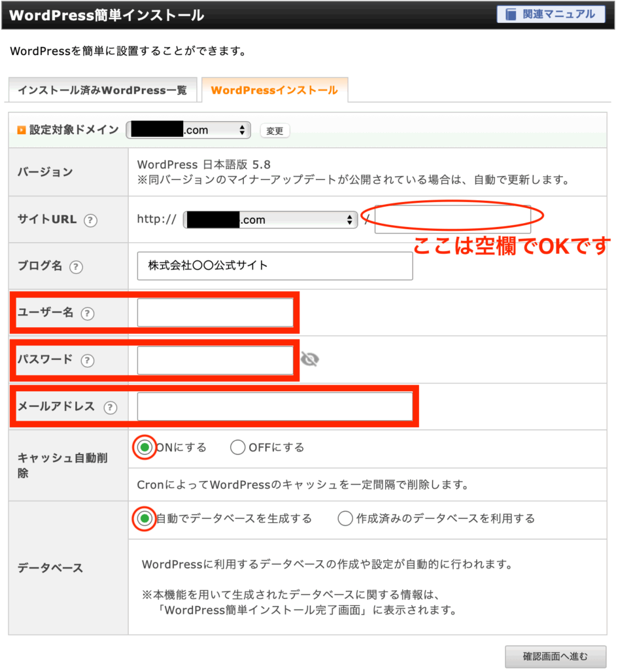Image resolution: width=618 pixels, height=670 pixels.
Task: Select OFFにする for cache auto-delete
Action: pyautogui.click(x=238, y=448)
